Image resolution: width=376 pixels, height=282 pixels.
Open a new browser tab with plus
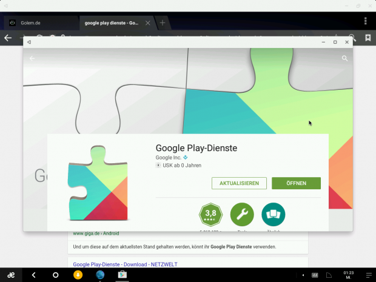click(163, 23)
